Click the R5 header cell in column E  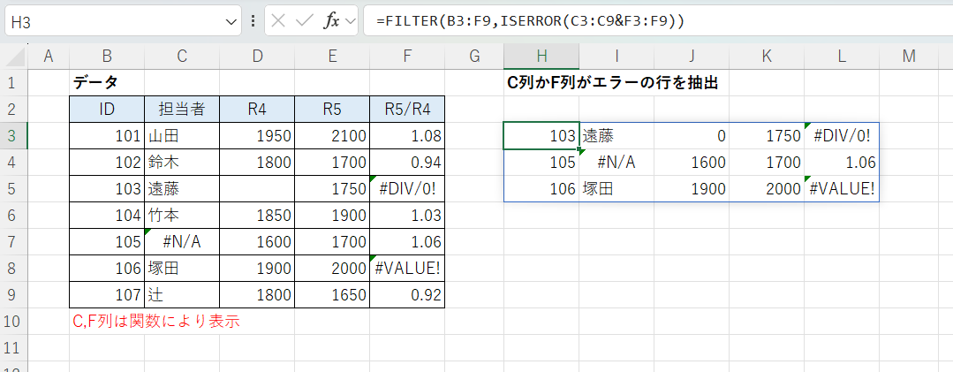coord(332,110)
